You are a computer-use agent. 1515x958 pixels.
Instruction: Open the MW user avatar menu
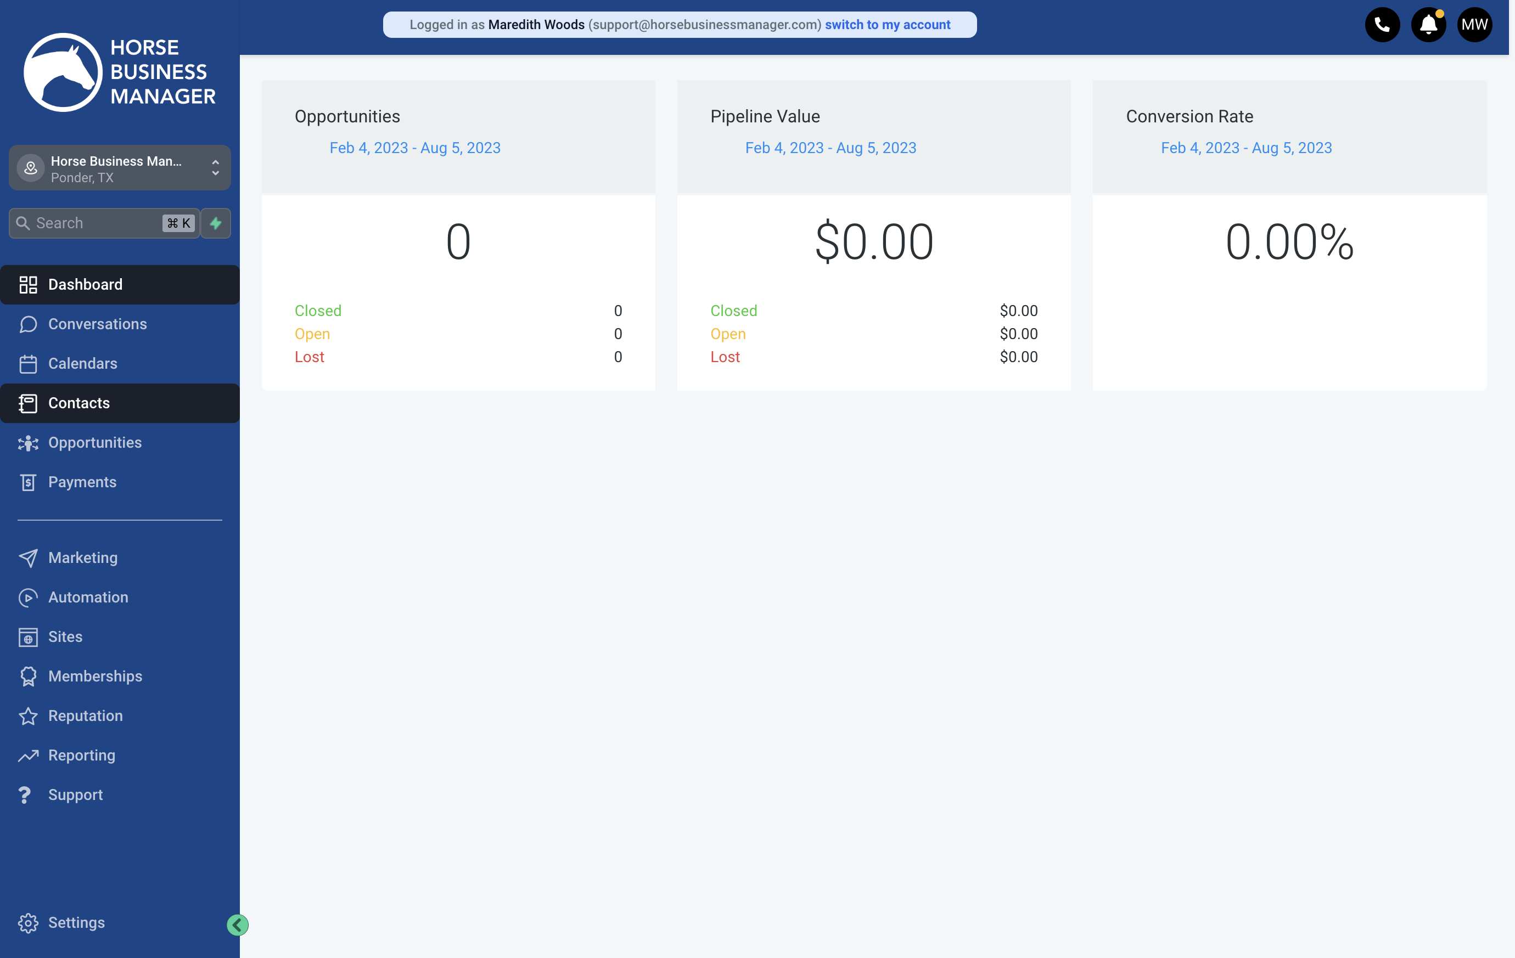click(1474, 25)
